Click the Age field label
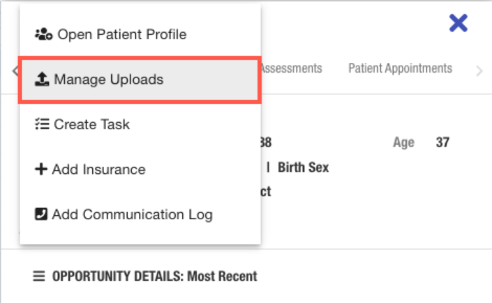 point(403,143)
